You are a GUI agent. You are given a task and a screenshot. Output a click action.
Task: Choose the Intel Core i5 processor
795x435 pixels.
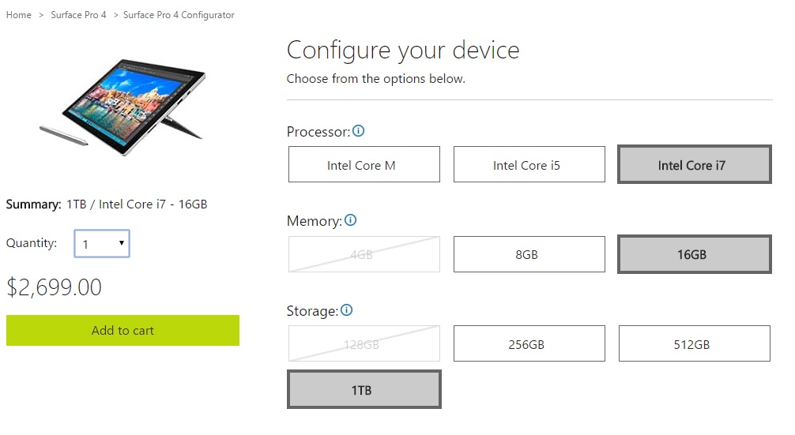pos(529,165)
